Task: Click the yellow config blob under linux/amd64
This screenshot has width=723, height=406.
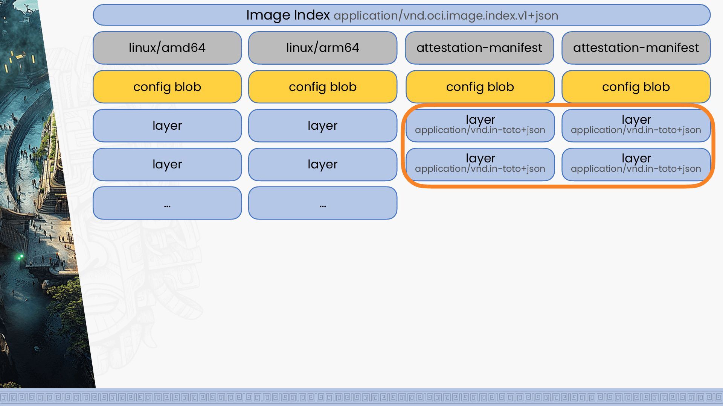Action: coord(167,87)
